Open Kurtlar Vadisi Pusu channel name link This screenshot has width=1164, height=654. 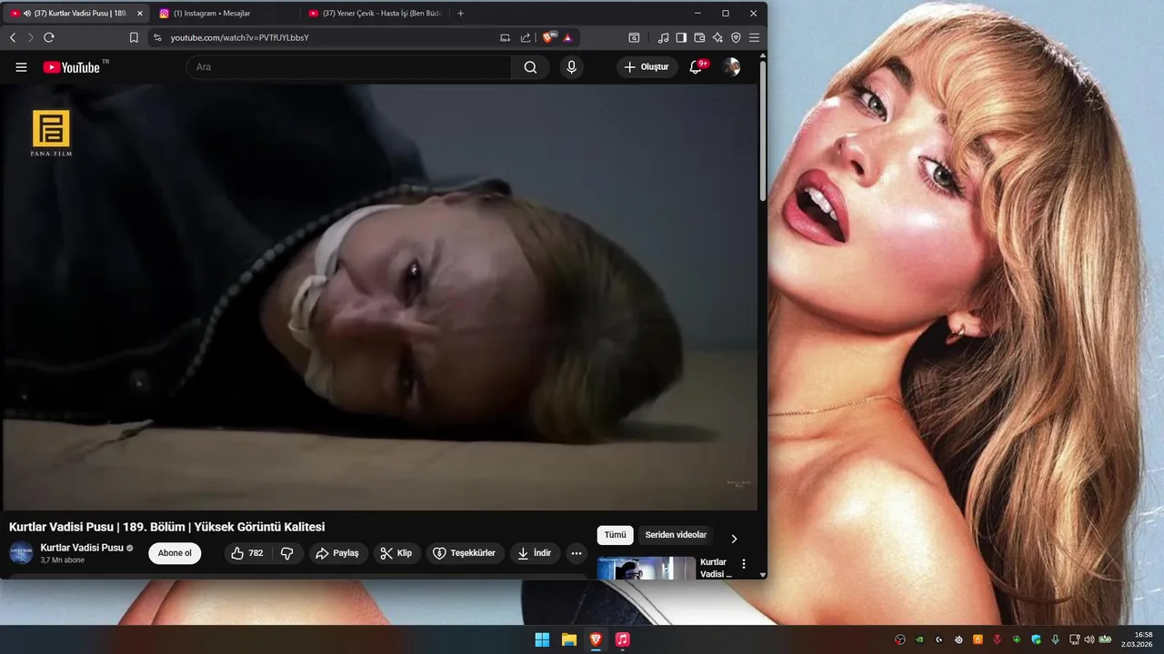[82, 548]
